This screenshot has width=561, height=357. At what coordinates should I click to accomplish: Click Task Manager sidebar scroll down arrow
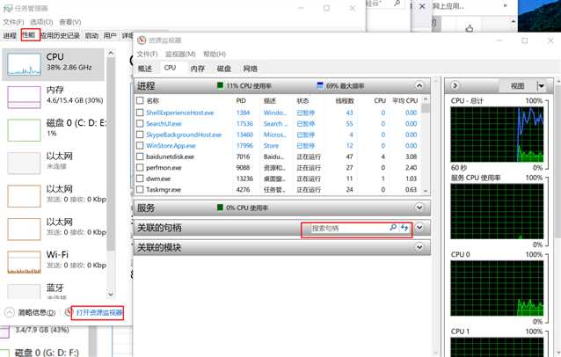coord(111,294)
